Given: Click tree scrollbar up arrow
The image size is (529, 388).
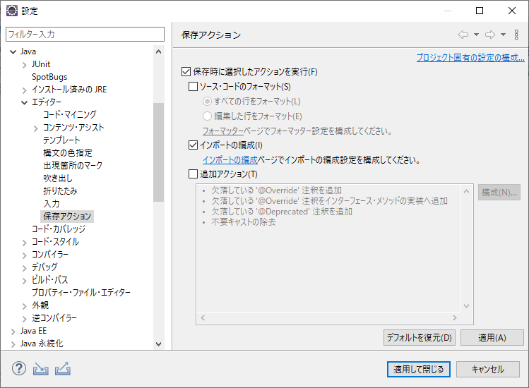Looking at the screenshot, I should click(x=159, y=51).
